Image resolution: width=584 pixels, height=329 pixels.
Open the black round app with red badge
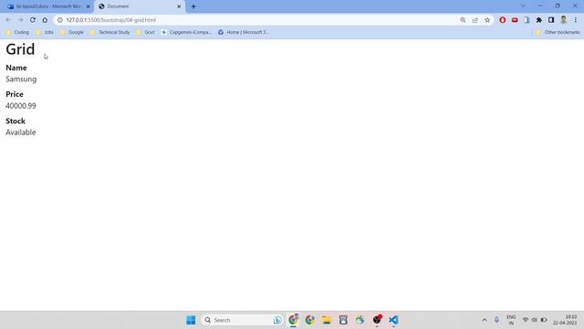377,320
